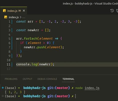This screenshot has width=118, height=101.
Task: Switch to the PROBLEMS panel tab
Action: click(11, 79)
